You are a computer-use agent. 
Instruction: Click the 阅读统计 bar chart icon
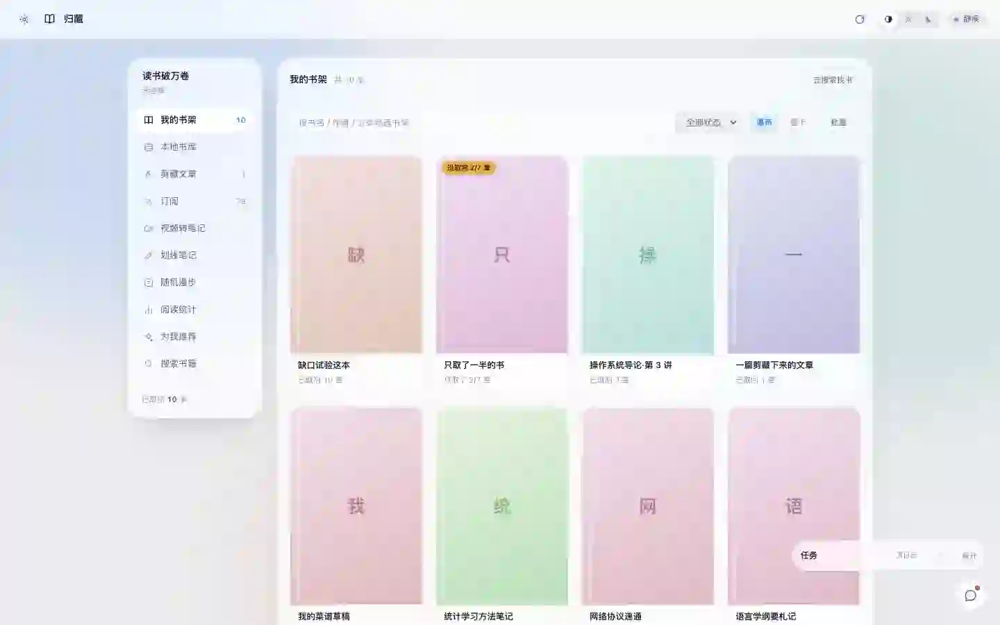pos(148,310)
